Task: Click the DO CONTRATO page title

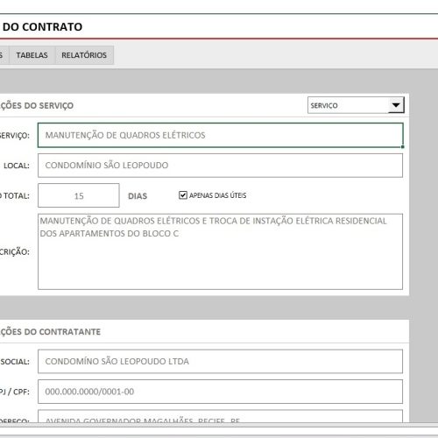Action: 42,27
